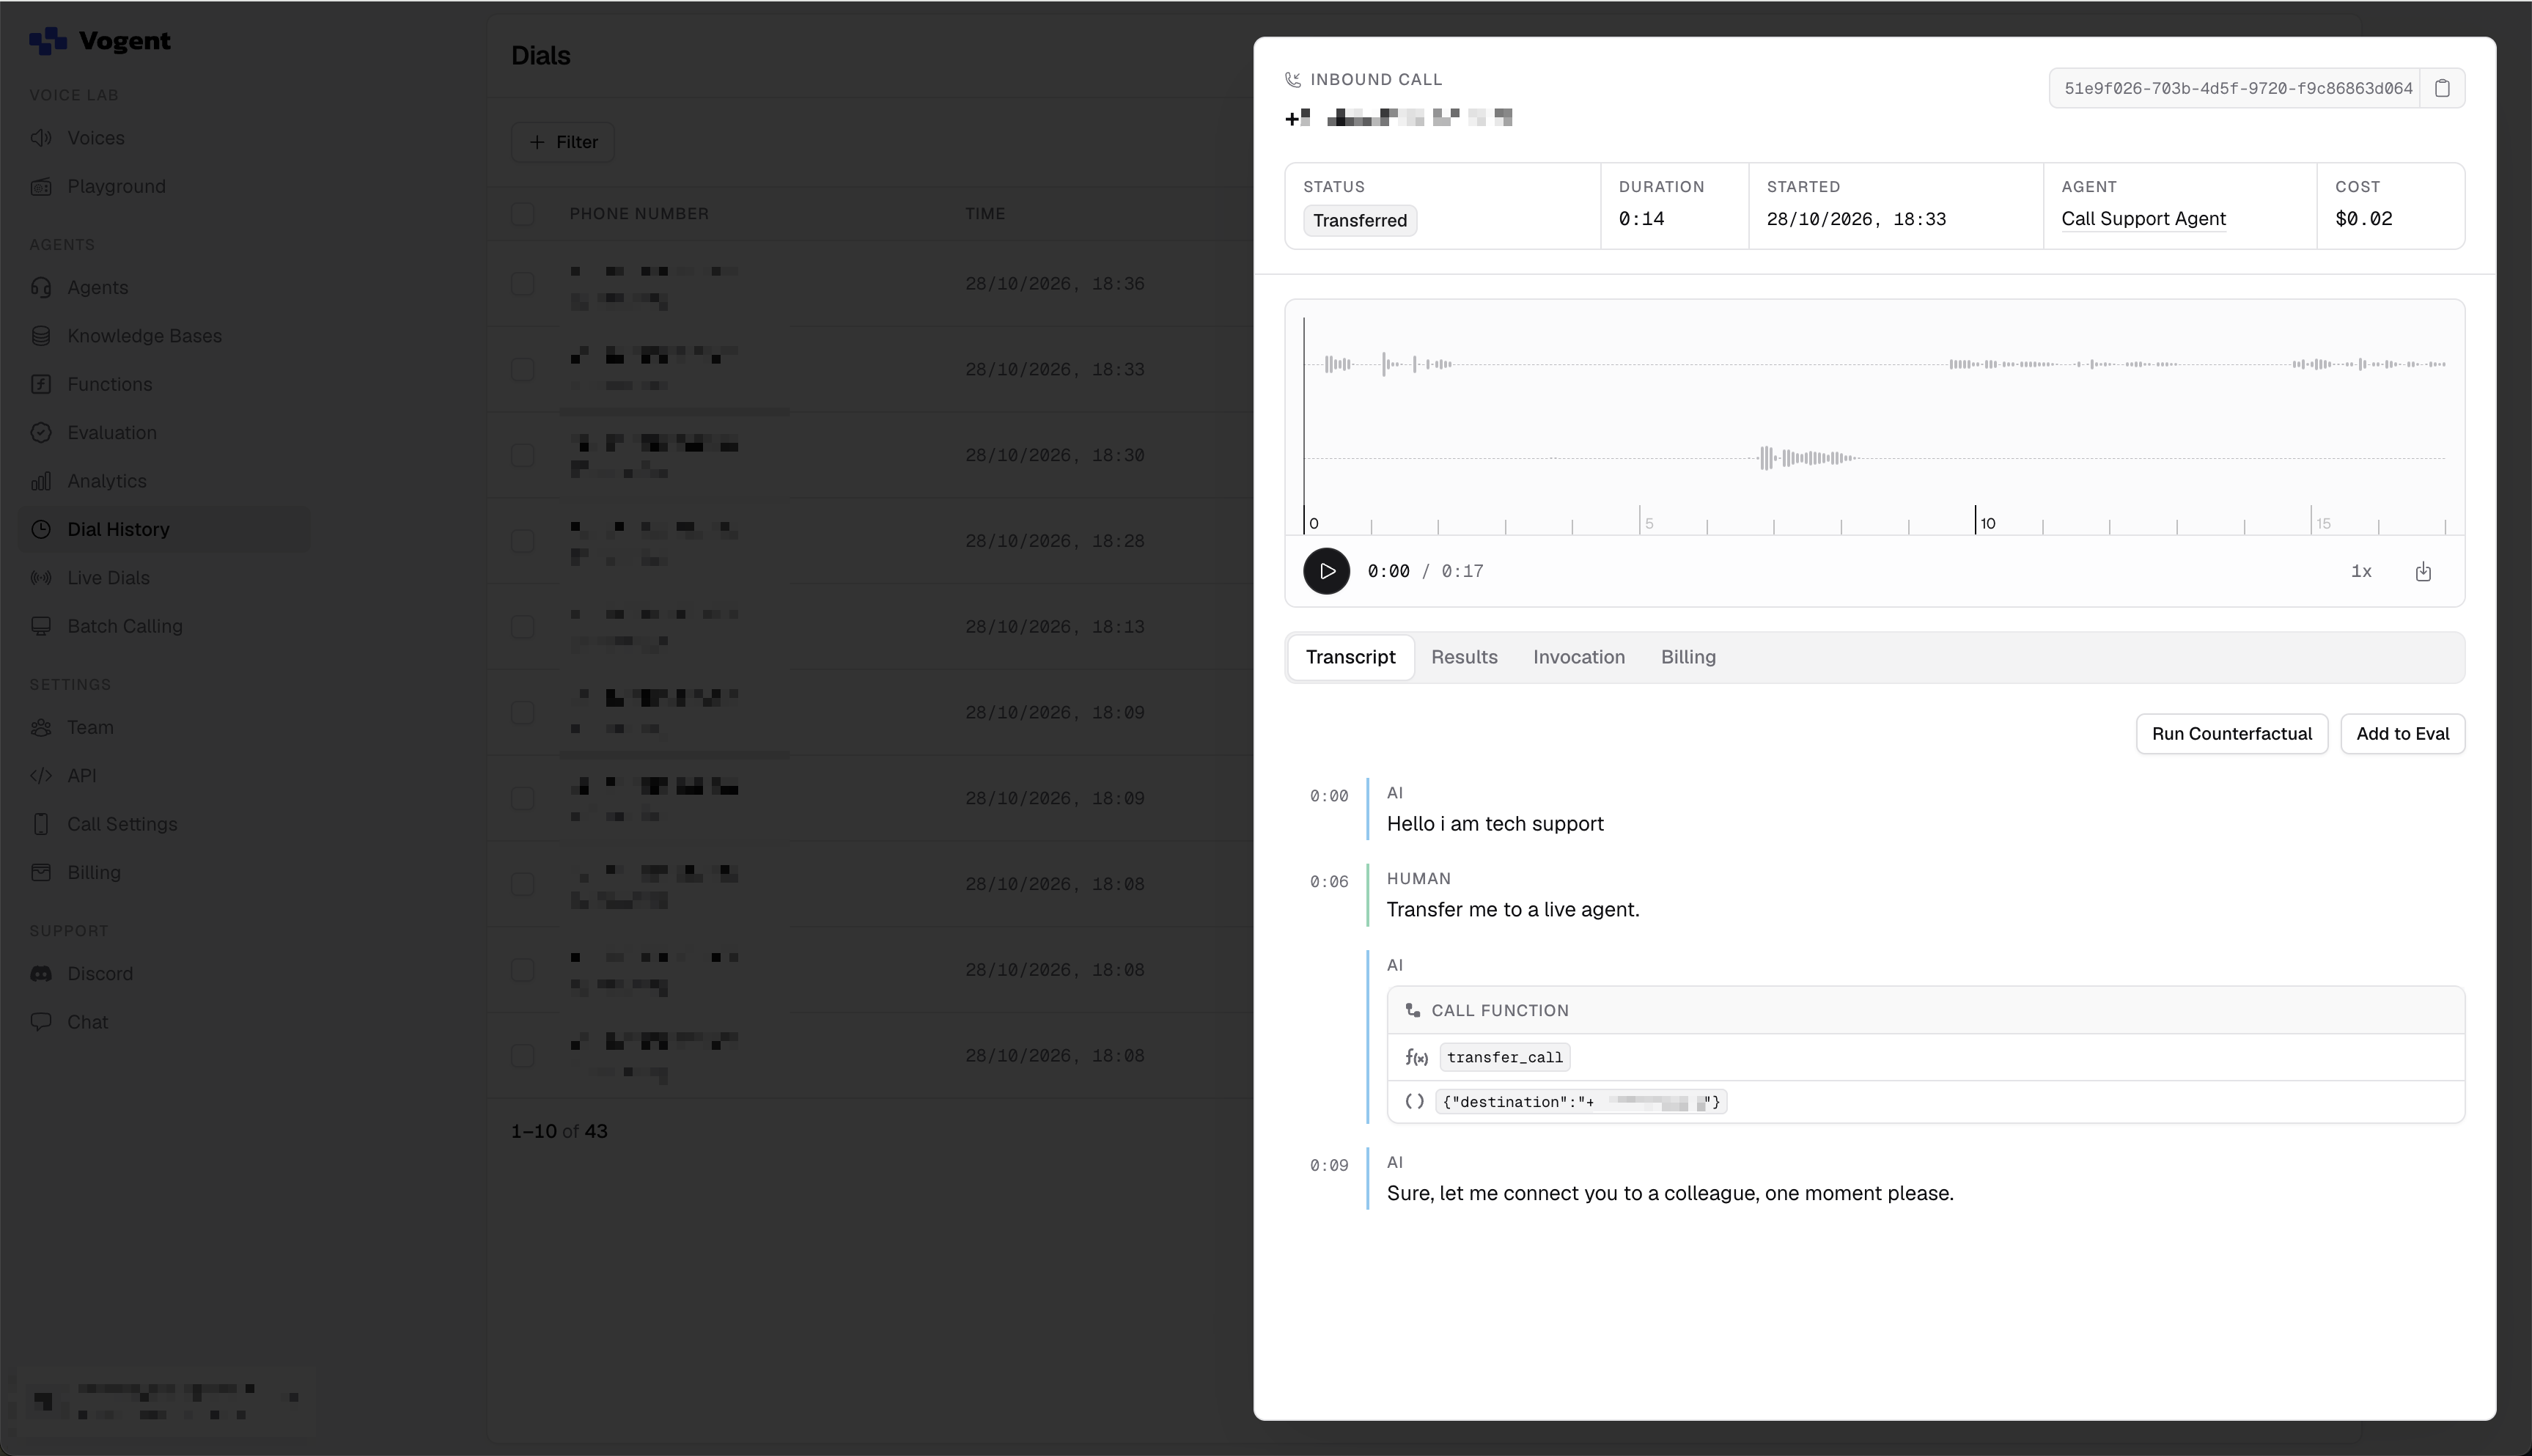Check the row dated 28/10/2026, 18:28
This screenshot has height=1456, width=2532.
[x=523, y=541]
